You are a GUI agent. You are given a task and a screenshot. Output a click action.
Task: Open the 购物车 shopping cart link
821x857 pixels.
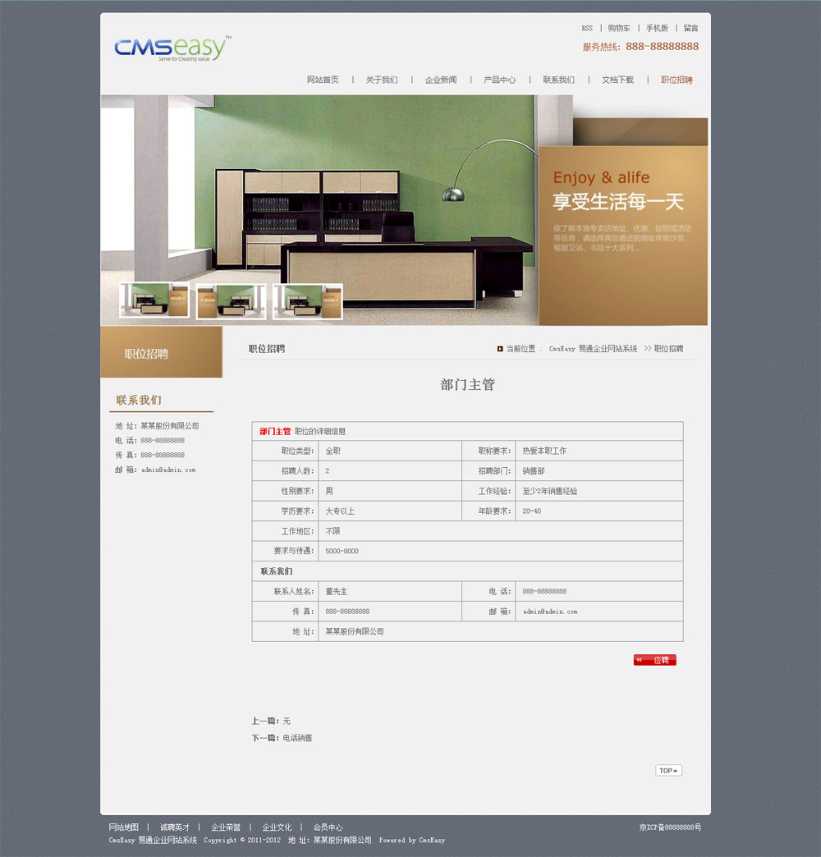click(x=619, y=28)
